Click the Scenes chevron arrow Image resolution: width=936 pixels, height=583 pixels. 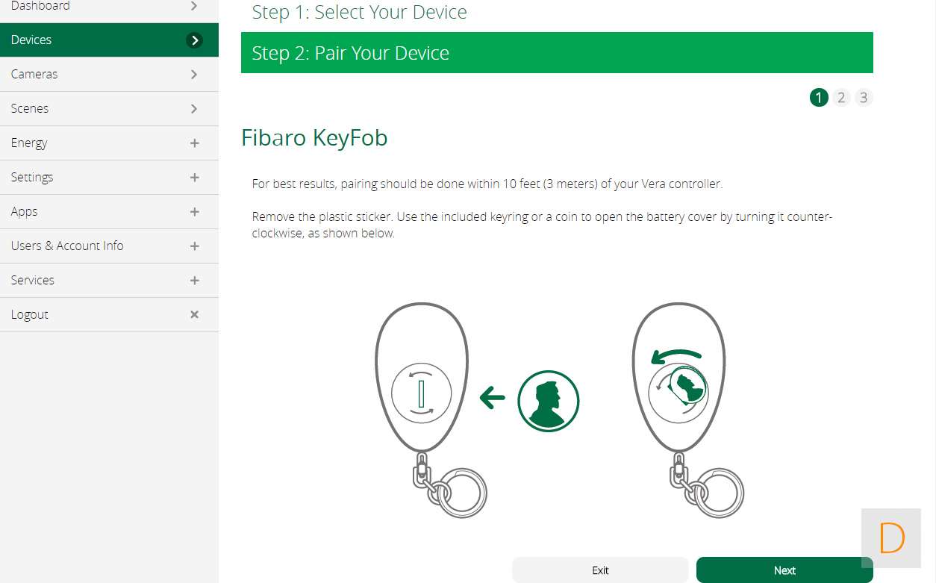[x=194, y=109]
